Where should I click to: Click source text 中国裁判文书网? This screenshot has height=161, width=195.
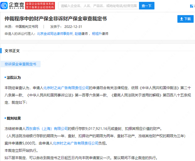pos(27,26)
